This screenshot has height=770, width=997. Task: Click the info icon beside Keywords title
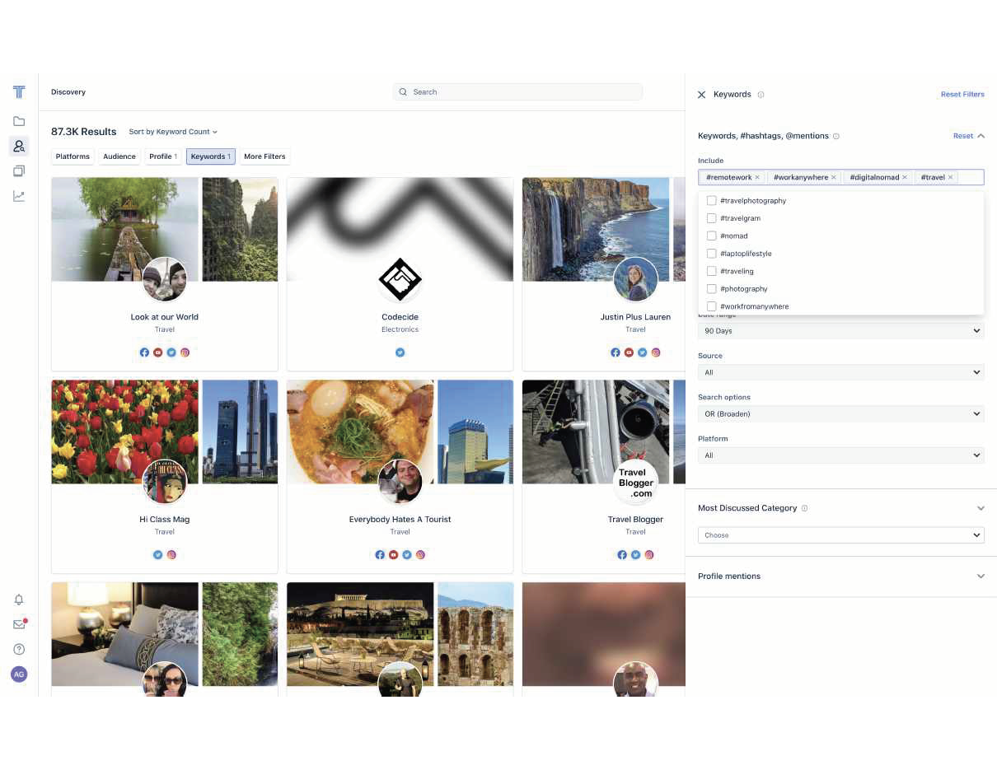761,95
